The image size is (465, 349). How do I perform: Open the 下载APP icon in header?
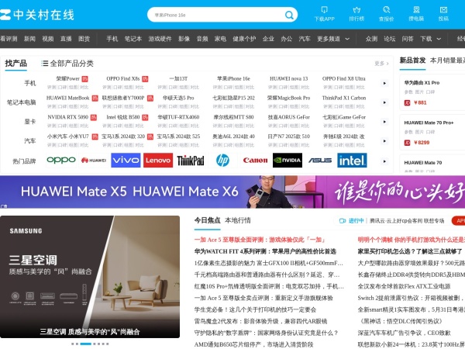click(x=325, y=14)
